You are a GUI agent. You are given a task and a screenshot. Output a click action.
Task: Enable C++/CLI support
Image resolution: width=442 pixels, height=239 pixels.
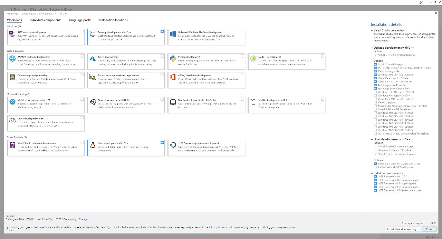[x=375, y=102]
